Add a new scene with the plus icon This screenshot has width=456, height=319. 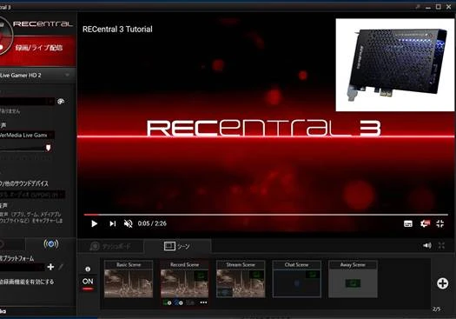pyautogui.click(x=442, y=283)
